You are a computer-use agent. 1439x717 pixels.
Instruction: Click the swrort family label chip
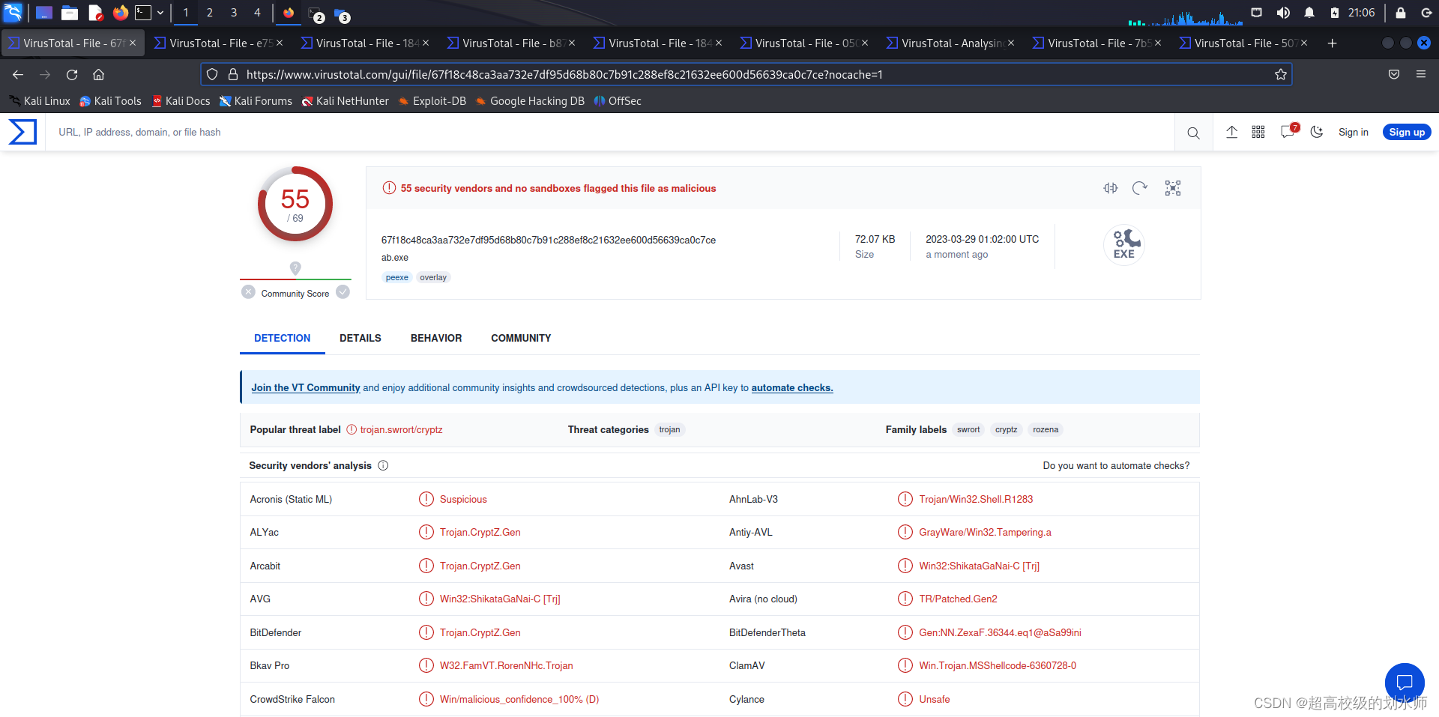(x=968, y=429)
